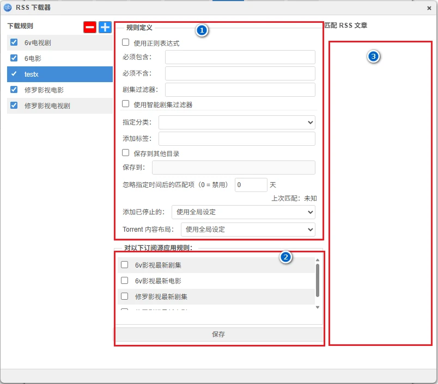Select the 修罗影视电影 rule

[48, 90]
